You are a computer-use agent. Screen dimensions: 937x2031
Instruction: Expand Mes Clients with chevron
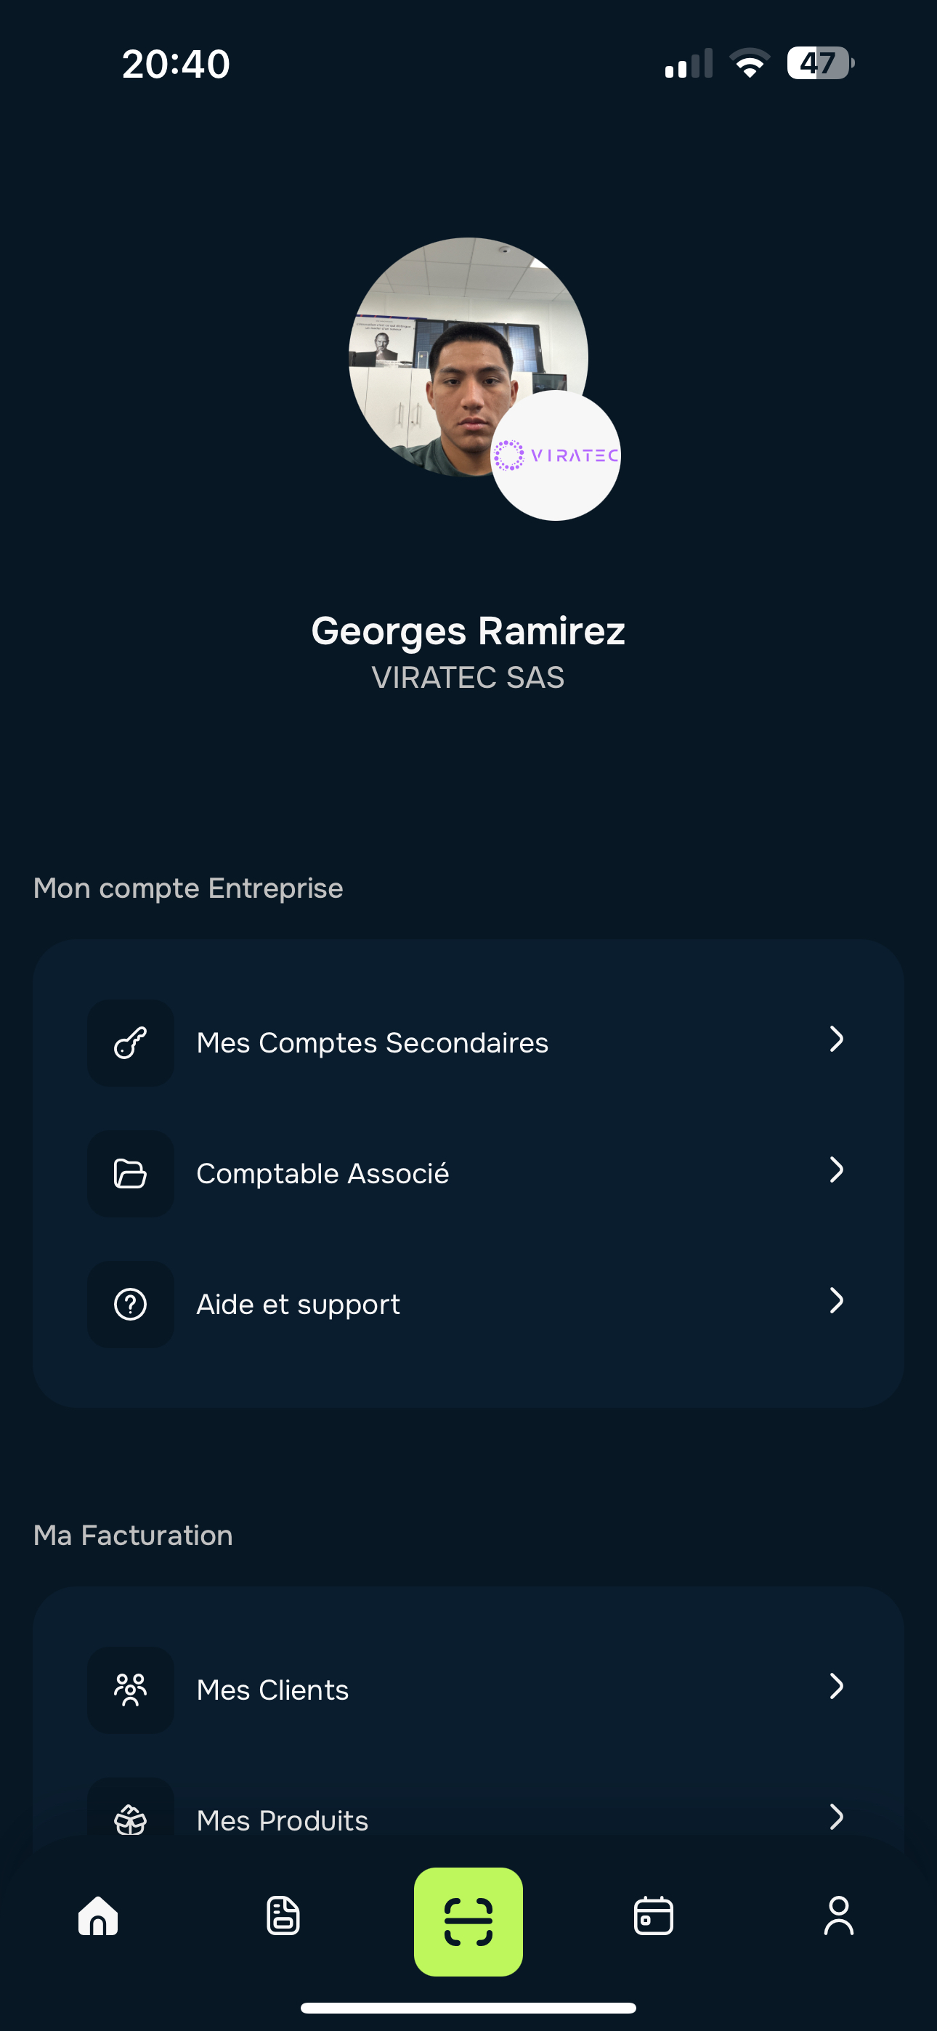pos(837,1687)
